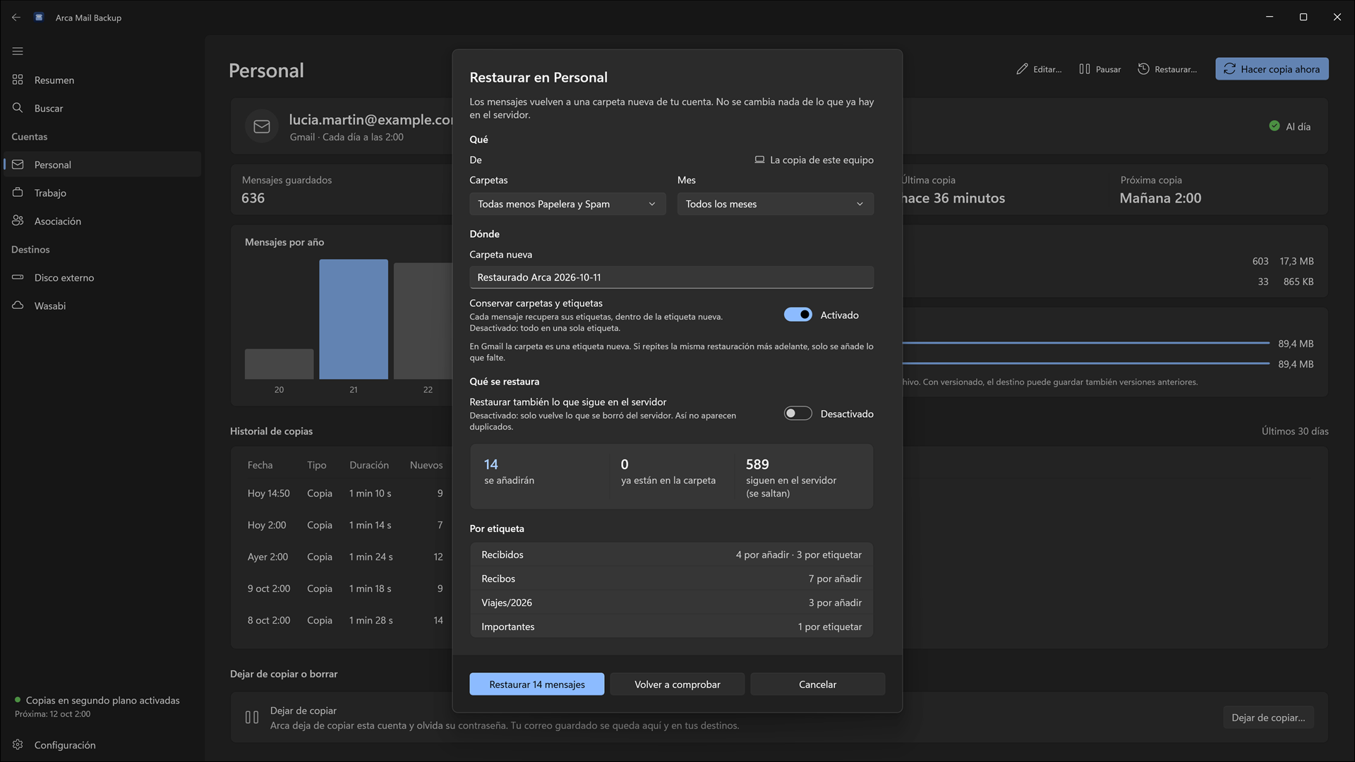The width and height of the screenshot is (1355, 762).
Task: Select the Viajes/2026 label row
Action: 671,603
